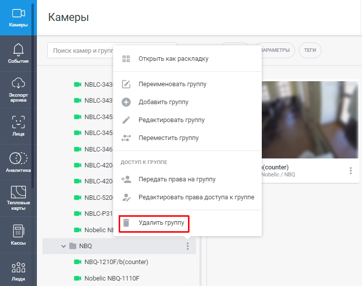Select camera Nobelic NBQ-1110F in tree
The height and width of the screenshot is (286, 362).
pyautogui.click(x=112, y=279)
